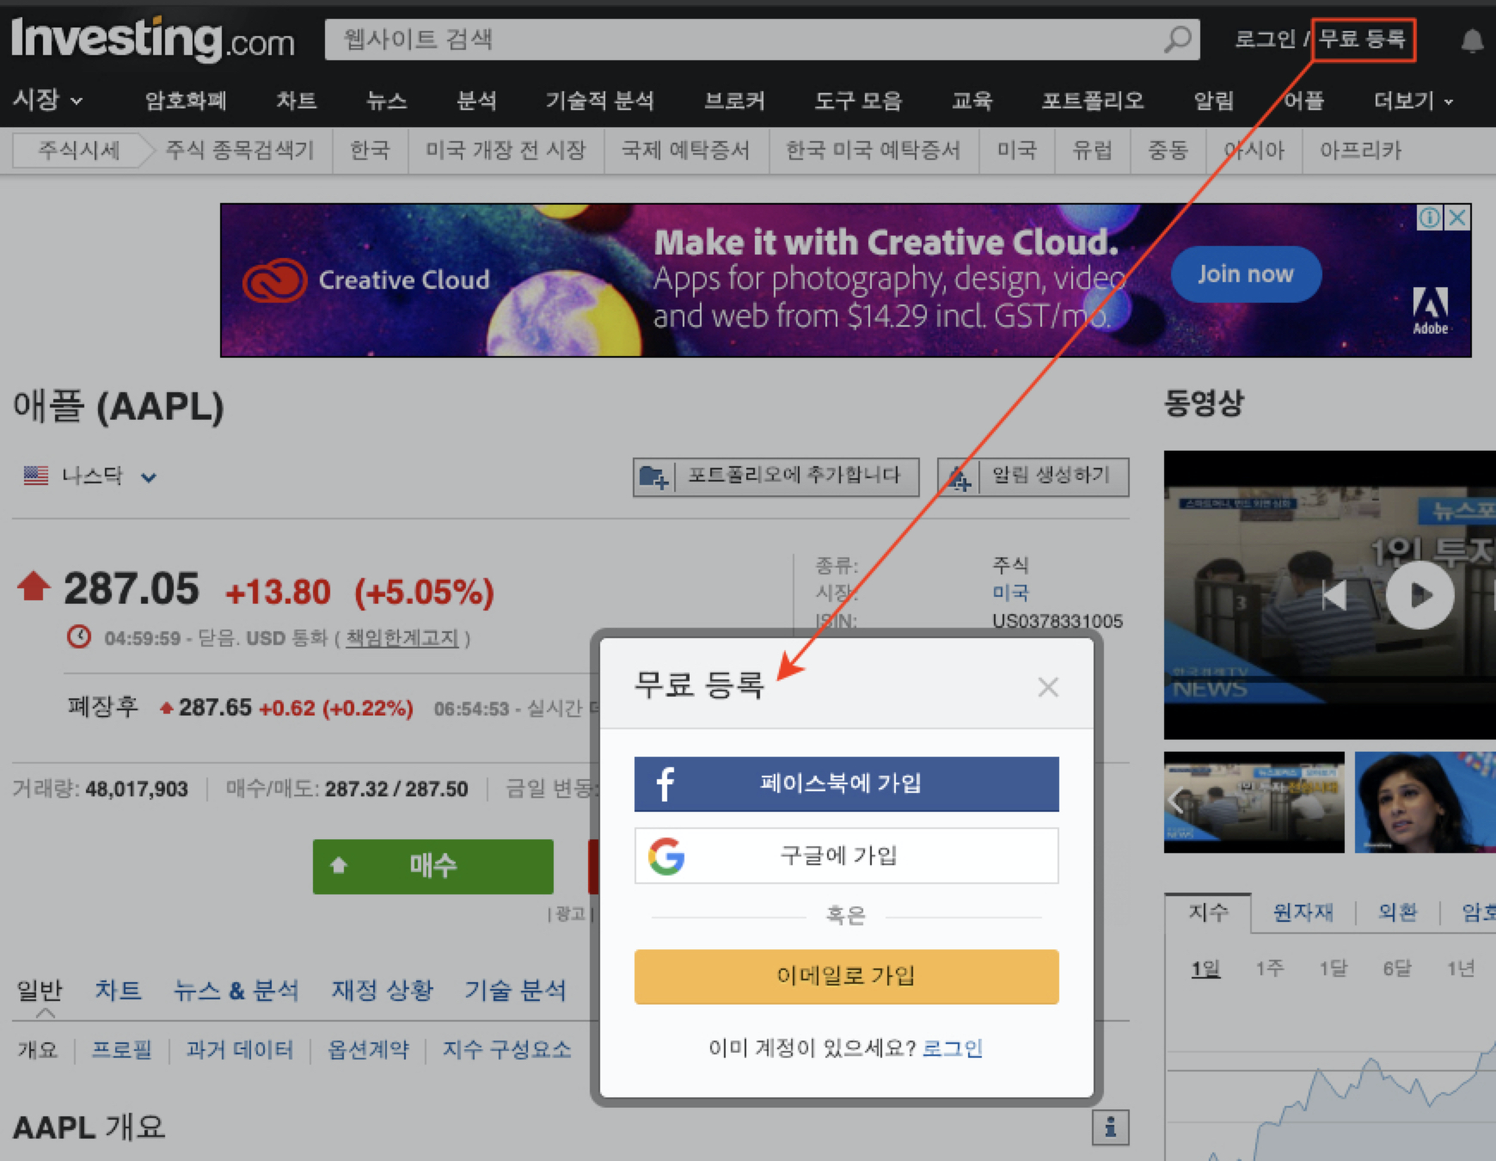Open the 포트폴리오 menu
The height and width of the screenshot is (1161, 1496).
(x=1093, y=101)
